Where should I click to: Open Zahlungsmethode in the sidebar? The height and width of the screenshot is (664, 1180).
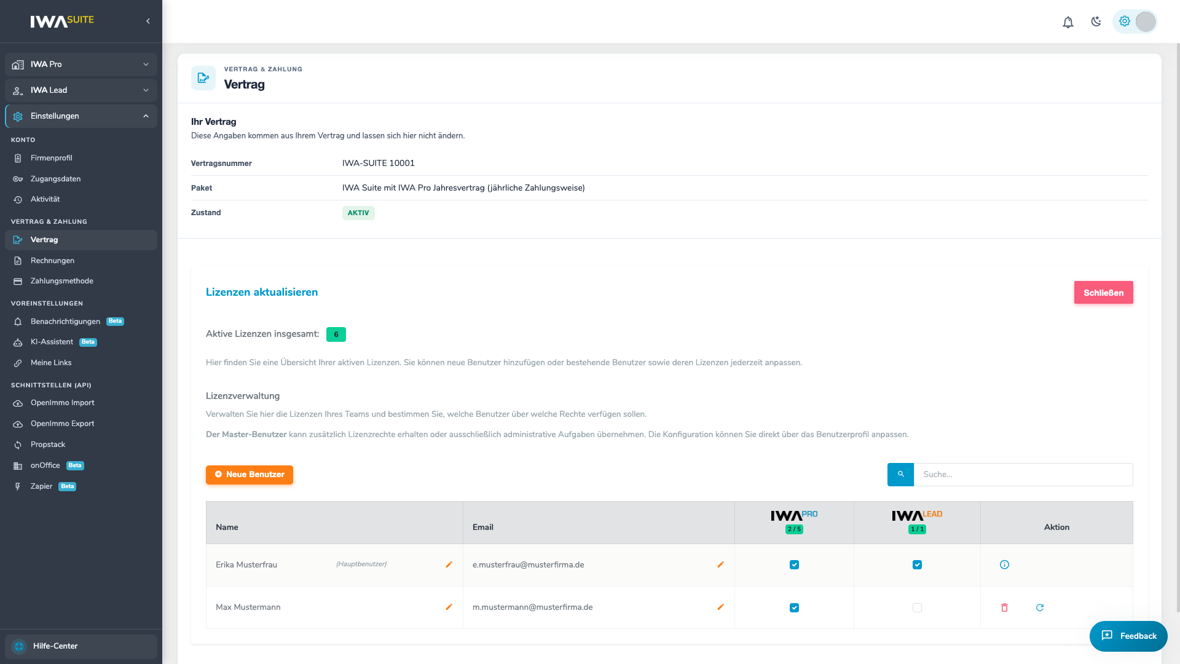(81, 281)
